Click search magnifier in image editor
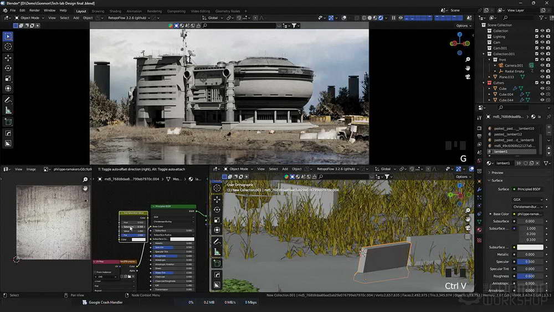554x312 pixels. pyautogui.click(x=85, y=180)
